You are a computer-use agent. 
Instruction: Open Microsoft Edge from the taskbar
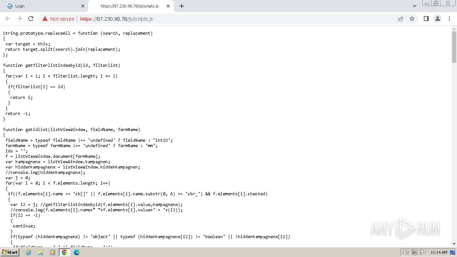[x=77, y=252]
